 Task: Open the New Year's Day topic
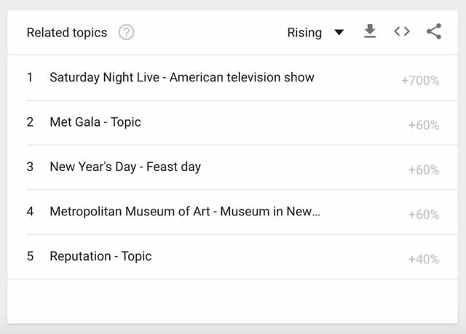pos(125,167)
